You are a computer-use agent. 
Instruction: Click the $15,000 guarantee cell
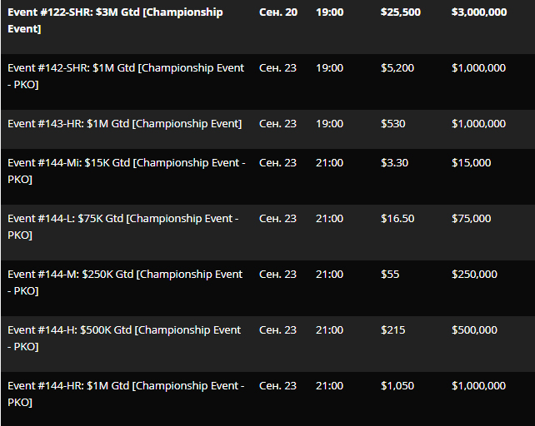[471, 162]
